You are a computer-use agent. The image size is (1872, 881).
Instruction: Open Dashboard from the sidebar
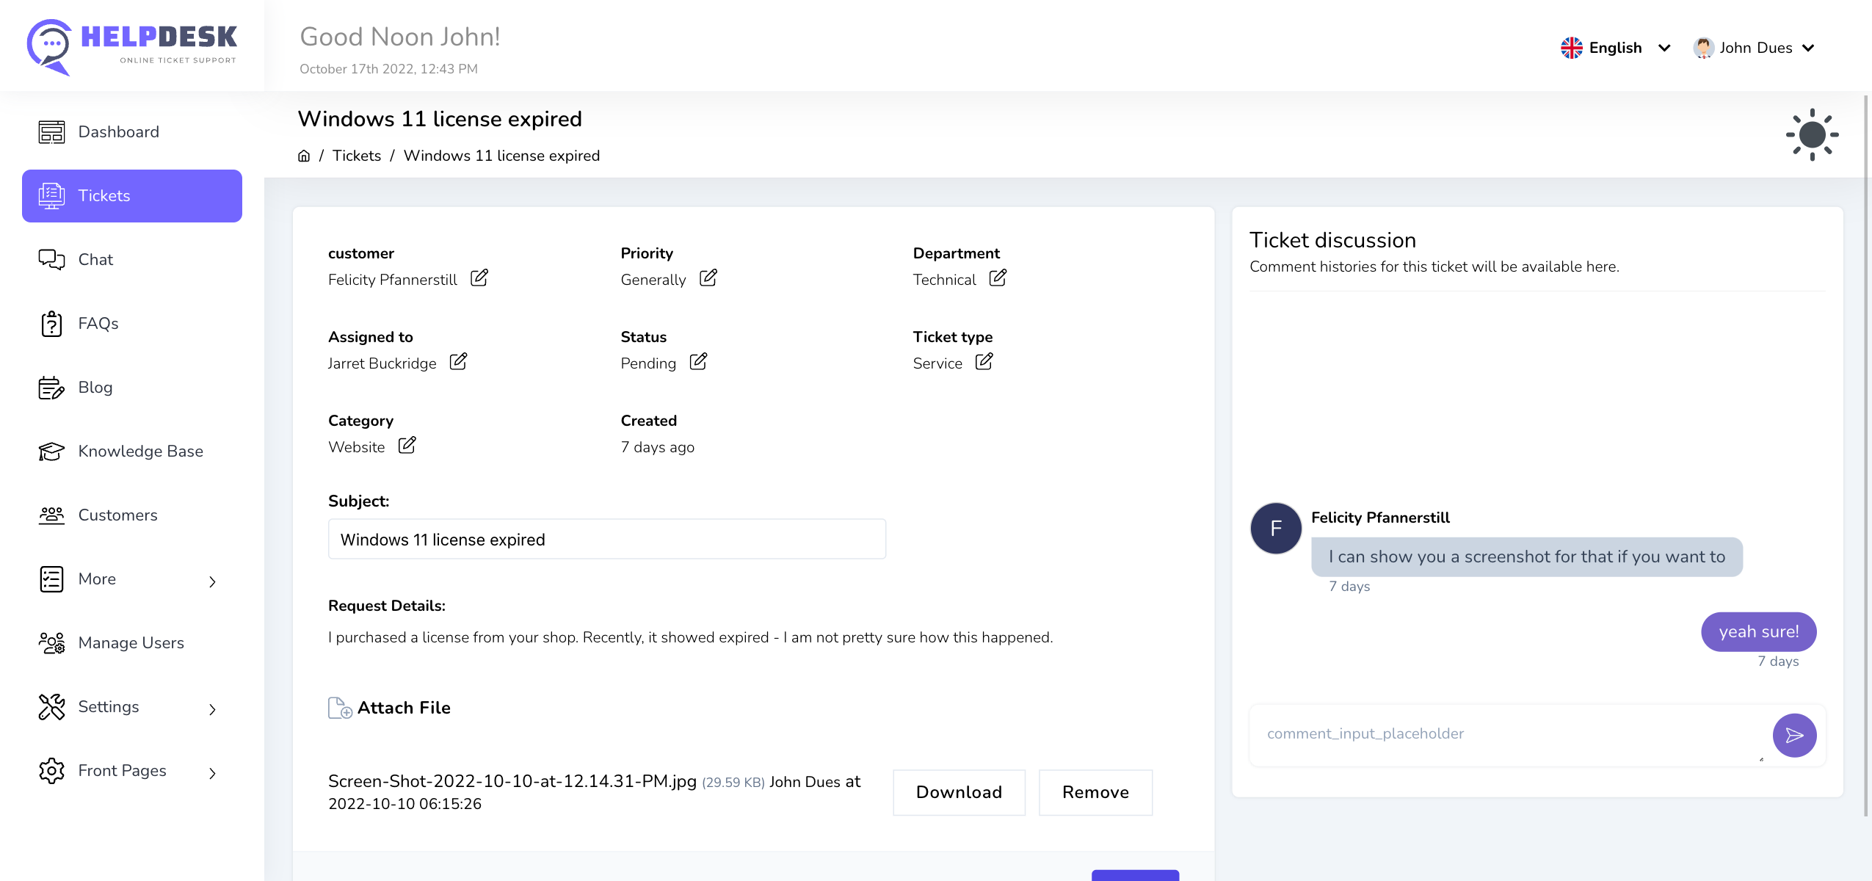(132, 132)
